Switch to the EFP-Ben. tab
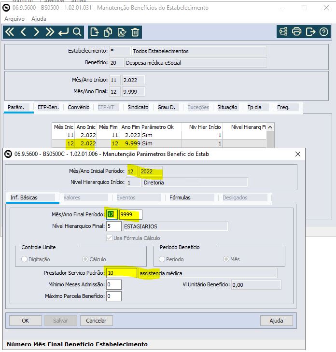Viewport: 336px width, 352px height. (48, 107)
